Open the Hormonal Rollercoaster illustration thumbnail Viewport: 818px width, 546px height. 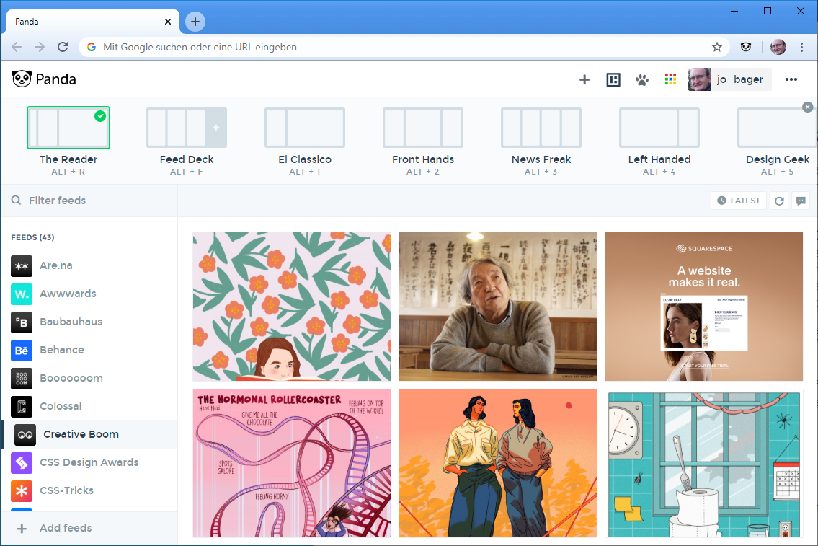(x=292, y=463)
